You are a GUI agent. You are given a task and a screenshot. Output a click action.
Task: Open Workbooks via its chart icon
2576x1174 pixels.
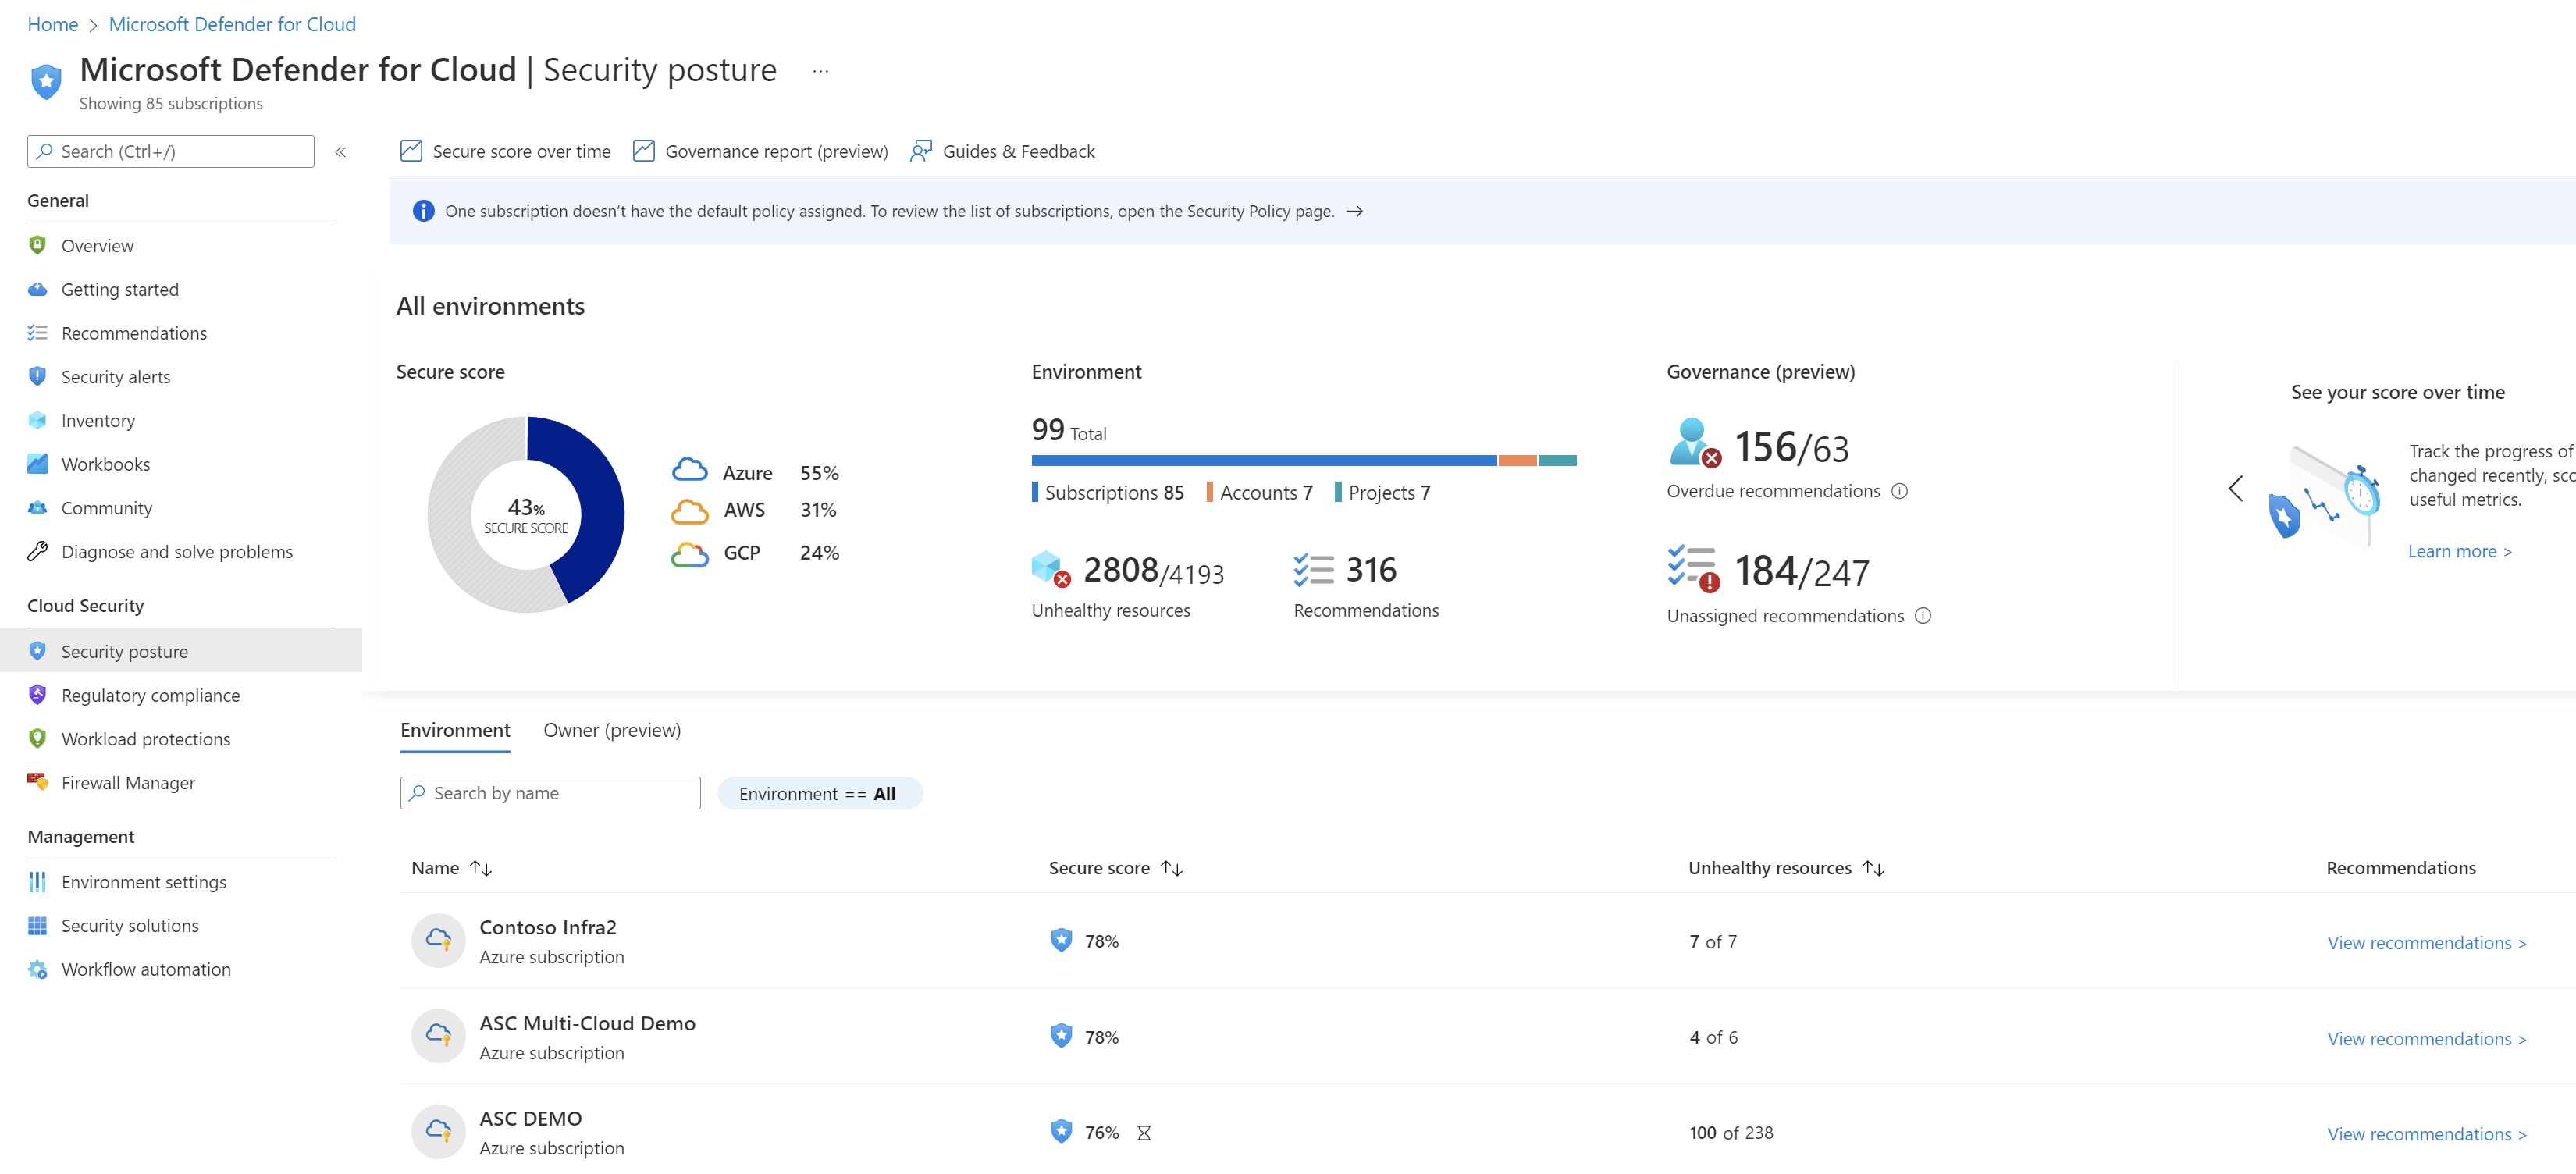(x=37, y=464)
